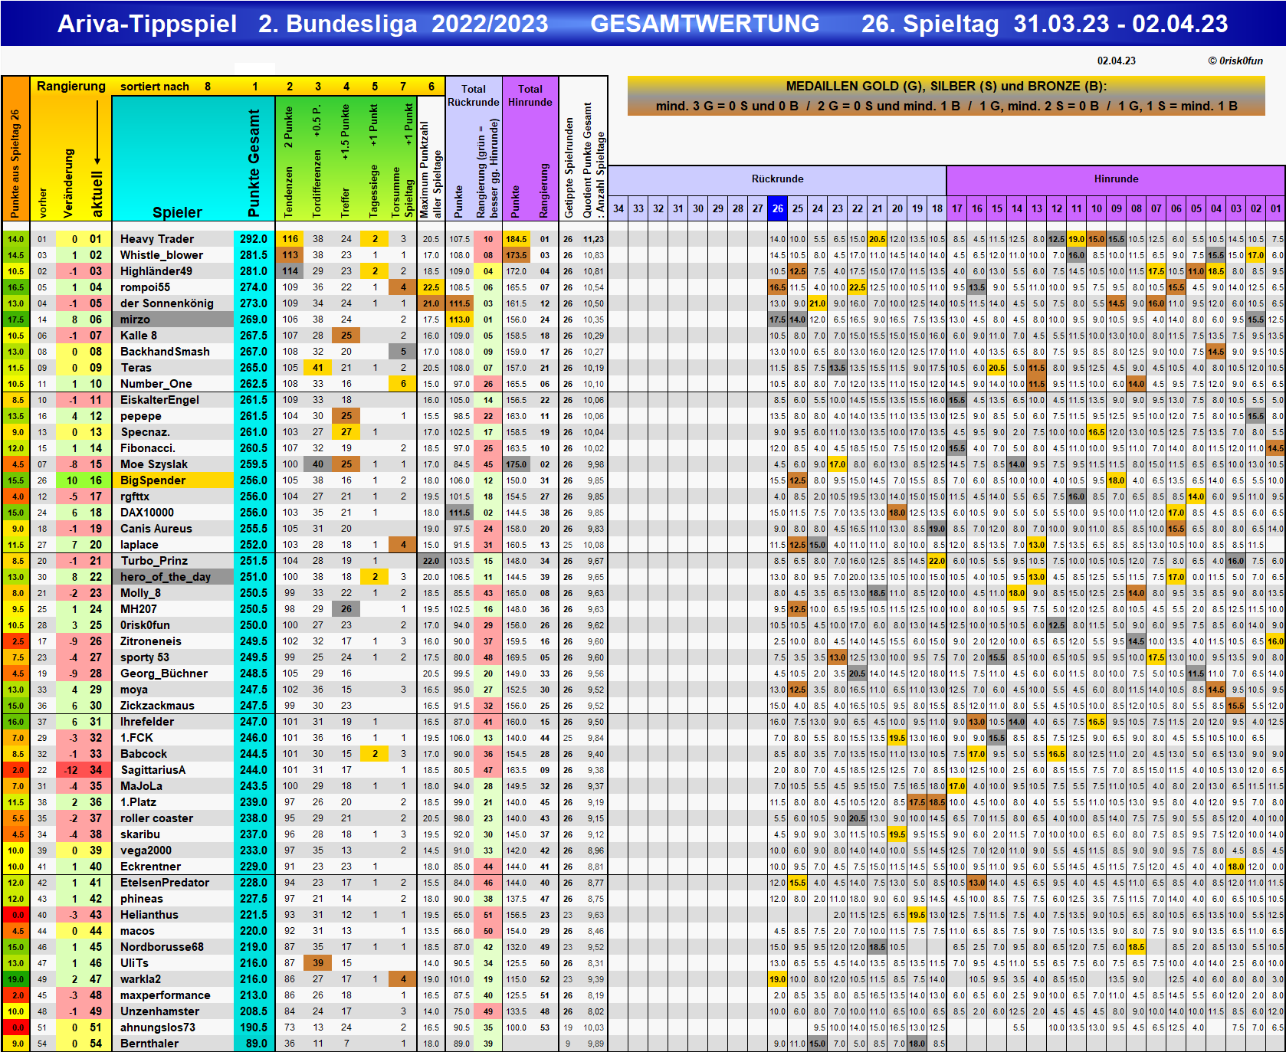Click the Hinrunde matchday section header
This screenshot has width=1286, height=1052.
[x=1116, y=179]
